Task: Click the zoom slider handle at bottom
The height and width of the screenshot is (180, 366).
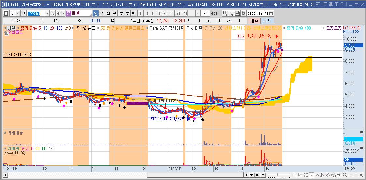Action: tap(278, 174)
